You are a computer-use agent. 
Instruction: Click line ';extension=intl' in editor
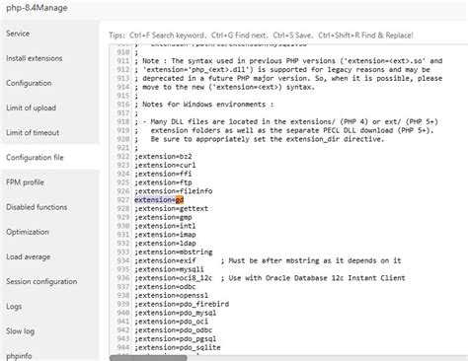coord(165,226)
